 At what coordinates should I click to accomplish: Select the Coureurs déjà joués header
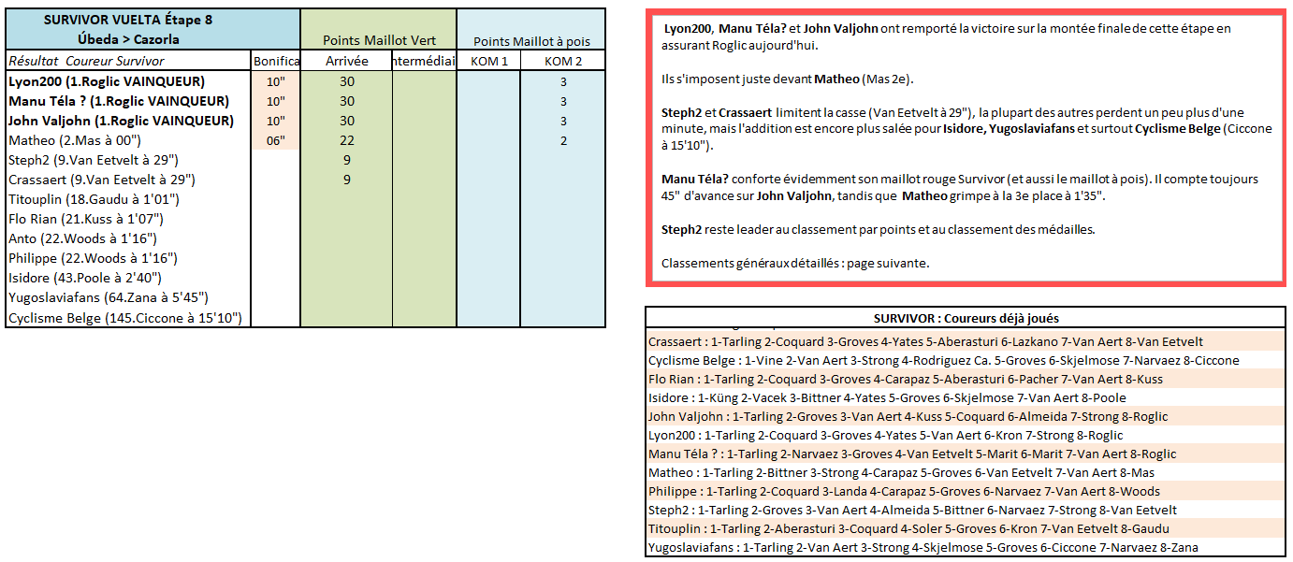pos(966,318)
